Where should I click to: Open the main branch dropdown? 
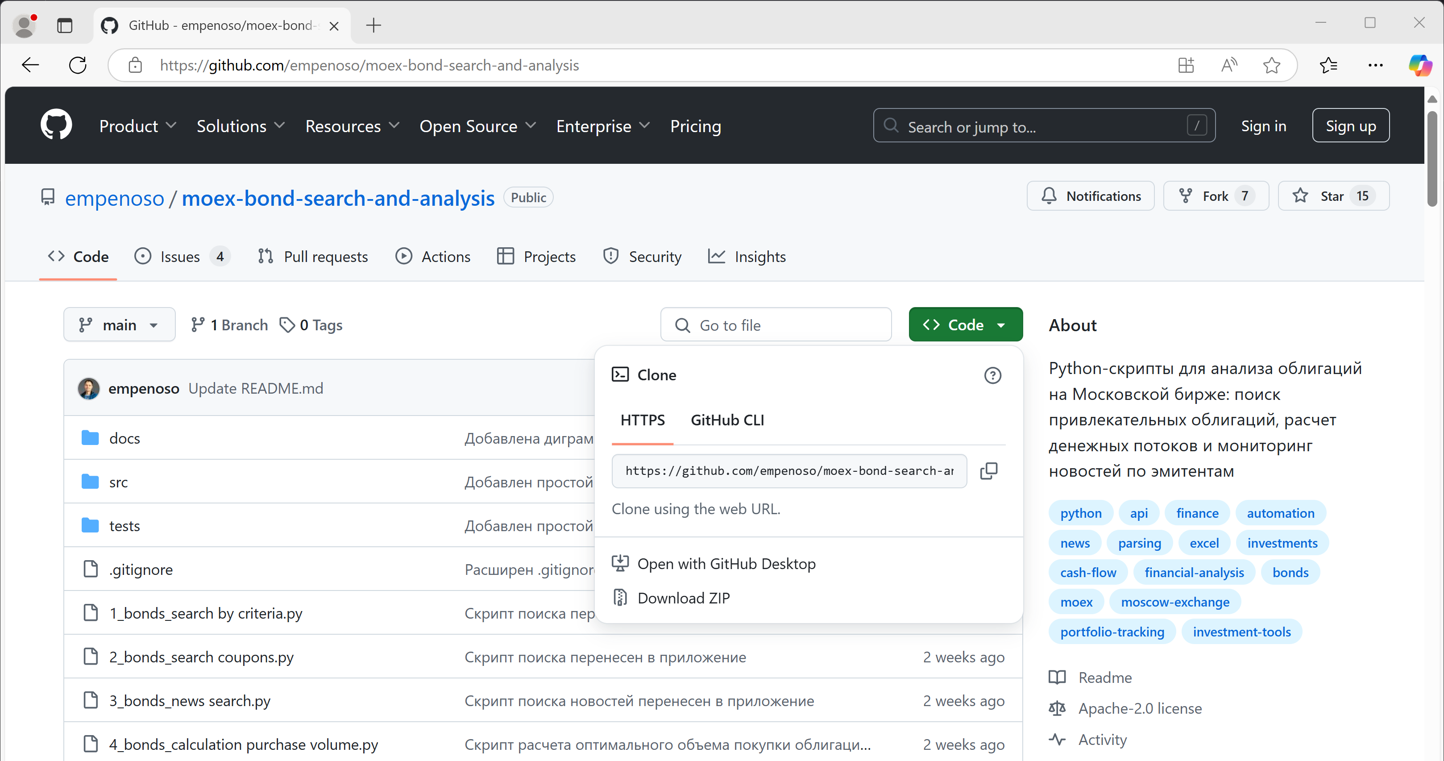pos(119,324)
